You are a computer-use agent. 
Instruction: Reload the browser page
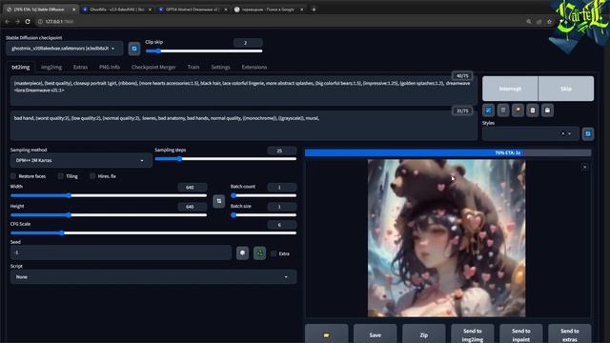[x=28, y=21]
